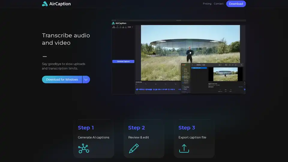Click the share icon in the Finder toolbar
This screenshot has height=162, width=288.
229,65
